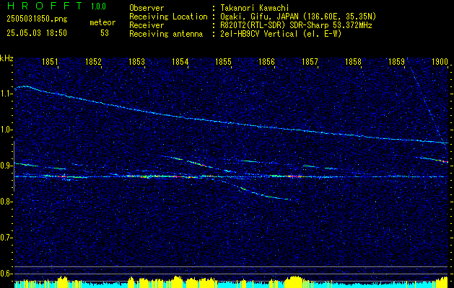Click the 1852 time marker

click(x=93, y=61)
